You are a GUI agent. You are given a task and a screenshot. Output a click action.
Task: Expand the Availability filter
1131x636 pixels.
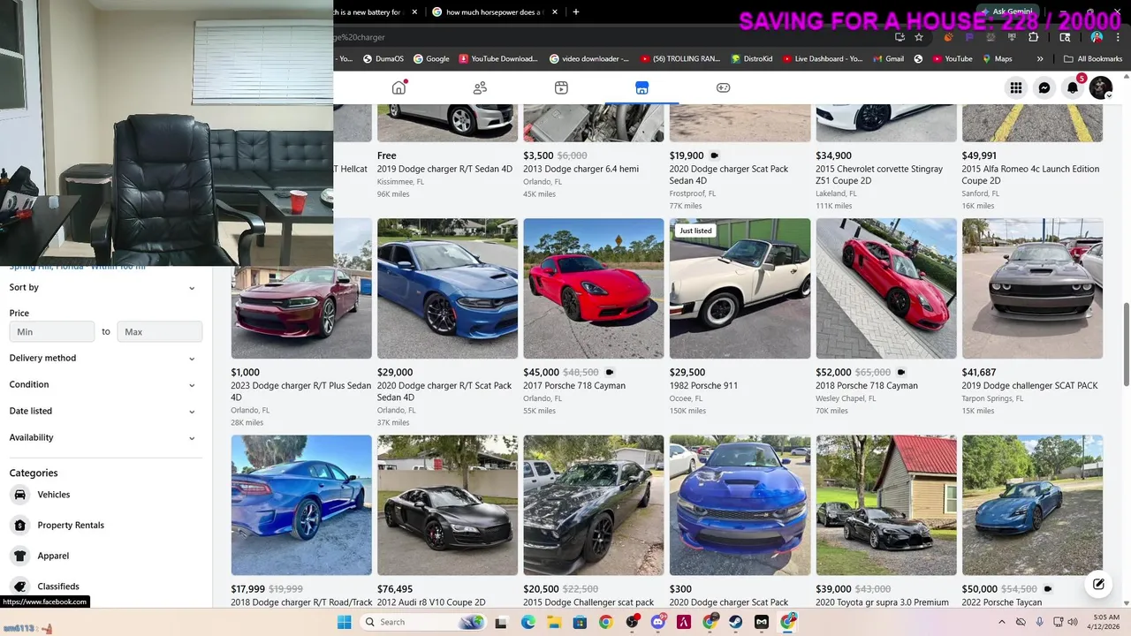click(x=102, y=437)
